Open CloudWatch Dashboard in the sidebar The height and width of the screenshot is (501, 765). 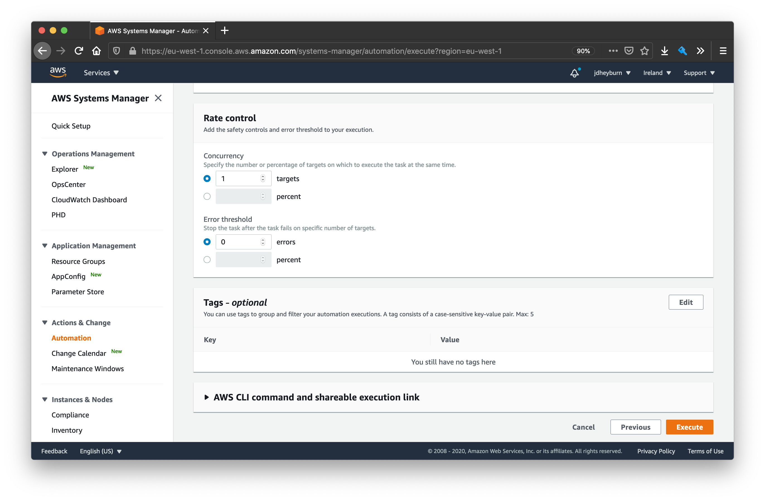tap(89, 200)
